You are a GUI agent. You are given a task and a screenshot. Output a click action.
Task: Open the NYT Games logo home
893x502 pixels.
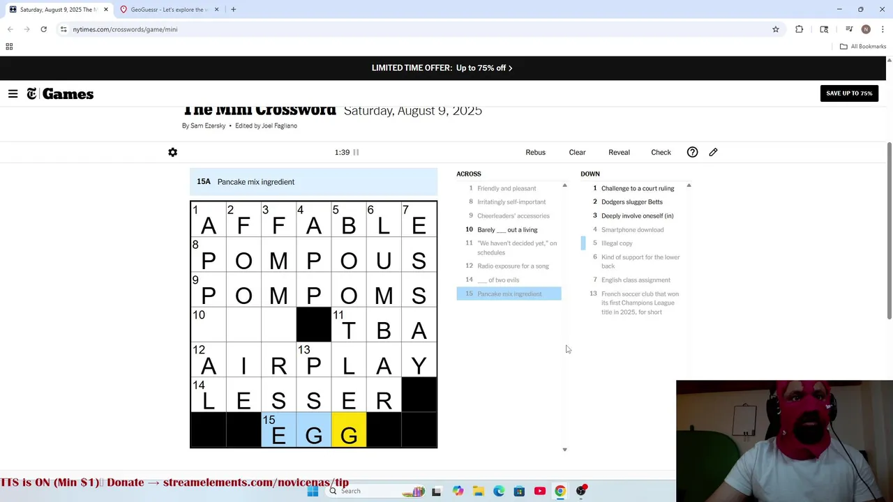click(60, 93)
